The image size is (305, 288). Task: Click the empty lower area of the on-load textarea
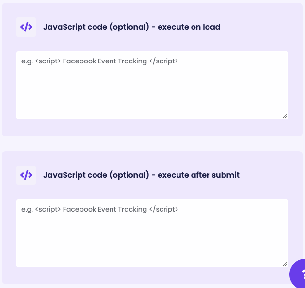(x=152, y=97)
